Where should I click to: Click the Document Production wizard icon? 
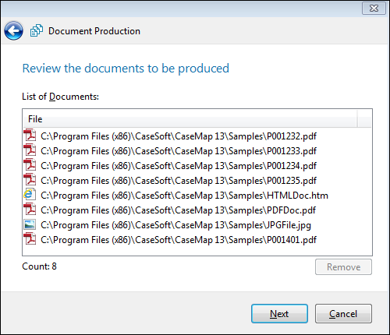click(x=37, y=30)
